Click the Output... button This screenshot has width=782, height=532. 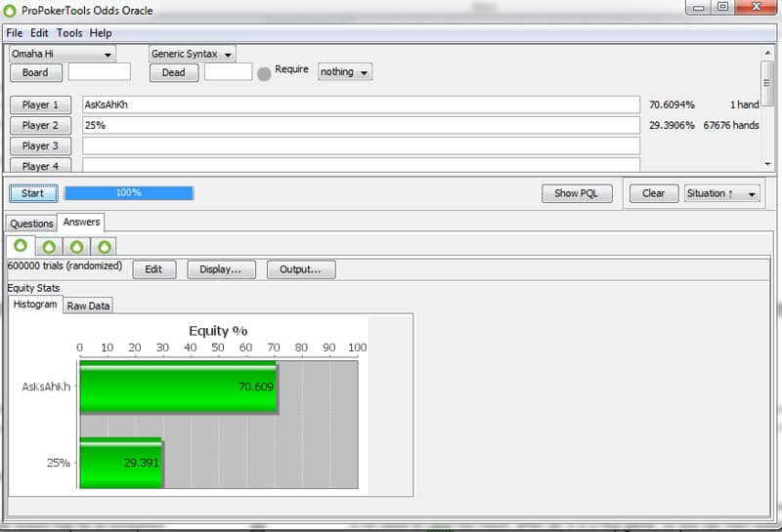[x=301, y=269]
